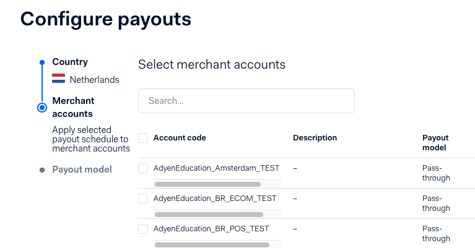Check the AdyenEducation_BR_ECOM_TEST checkbox
Image resolution: width=475 pixels, height=248 pixels.
143,199
